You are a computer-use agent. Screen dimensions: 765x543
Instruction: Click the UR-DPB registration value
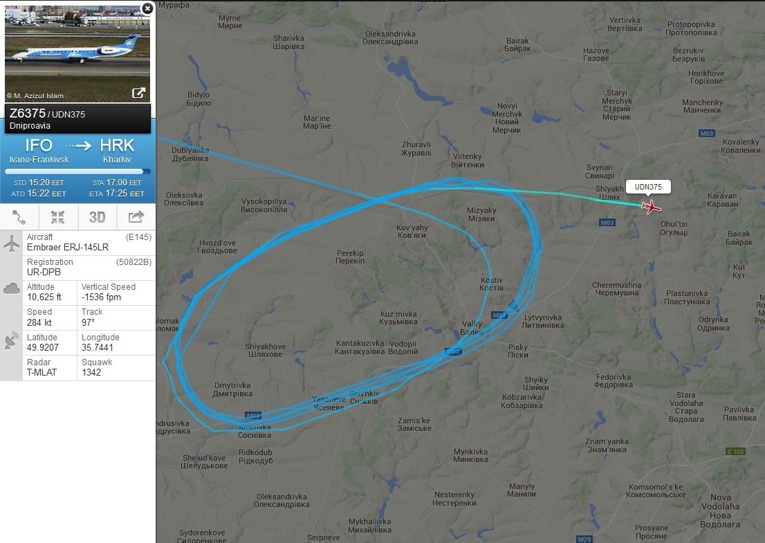coord(44,273)
